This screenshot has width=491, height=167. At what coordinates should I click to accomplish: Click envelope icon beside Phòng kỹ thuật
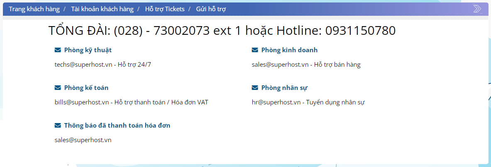click(58, 50)
